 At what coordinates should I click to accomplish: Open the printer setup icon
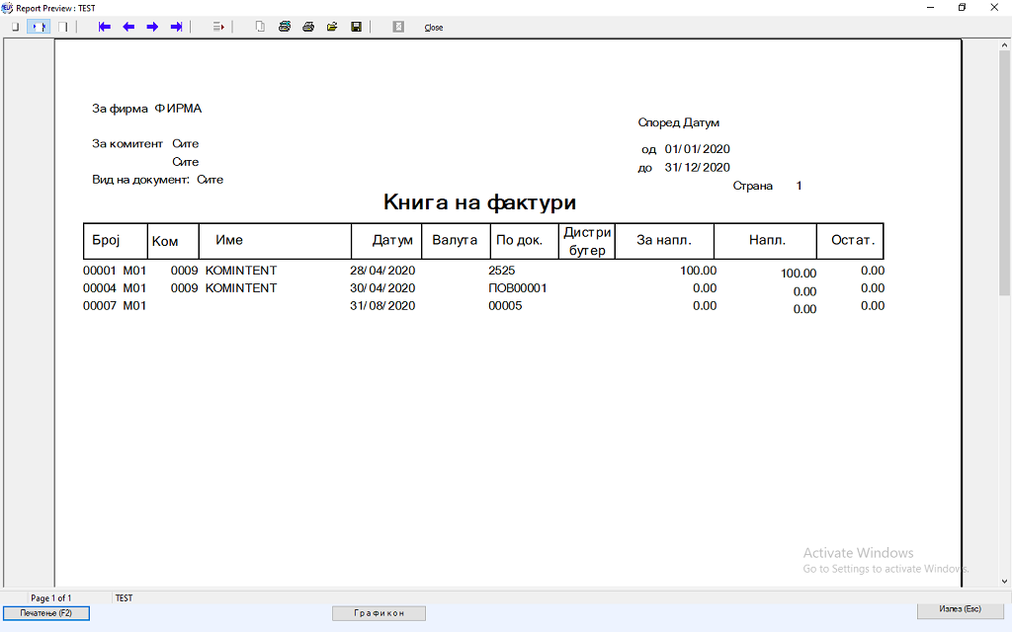click(x=284, y=27)
